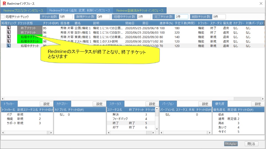This screenshot has height=149, width=266.
Task: Sort by 担当者 column header
Action: (x=67, y=23)
